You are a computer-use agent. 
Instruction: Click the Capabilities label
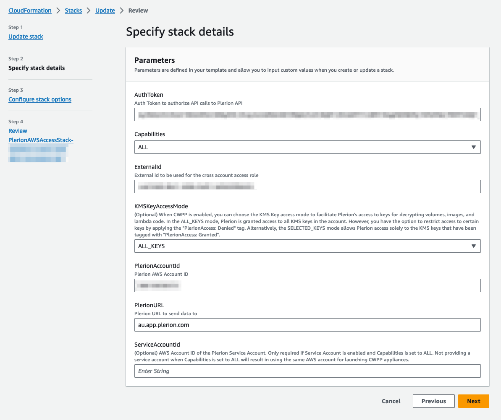pyautogui.click(x=150, y=134)
